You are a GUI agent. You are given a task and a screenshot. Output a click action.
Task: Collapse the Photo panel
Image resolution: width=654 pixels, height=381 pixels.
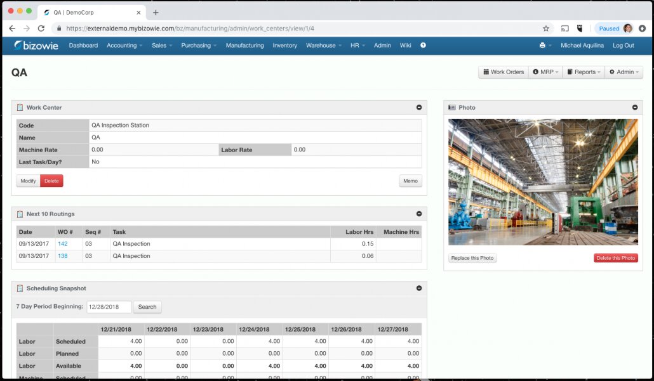pyautogui.click(x=635, y=108)
